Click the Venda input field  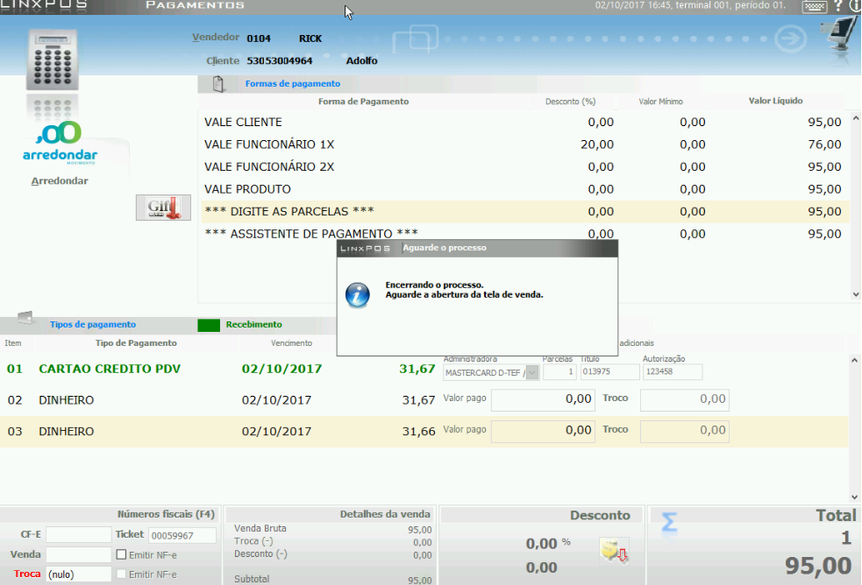tap(79, 554)
